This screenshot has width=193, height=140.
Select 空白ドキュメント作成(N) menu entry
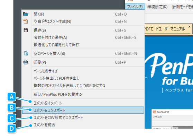(83, 21)
